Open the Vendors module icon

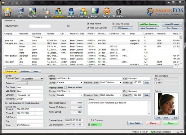[x=71, y=12]
